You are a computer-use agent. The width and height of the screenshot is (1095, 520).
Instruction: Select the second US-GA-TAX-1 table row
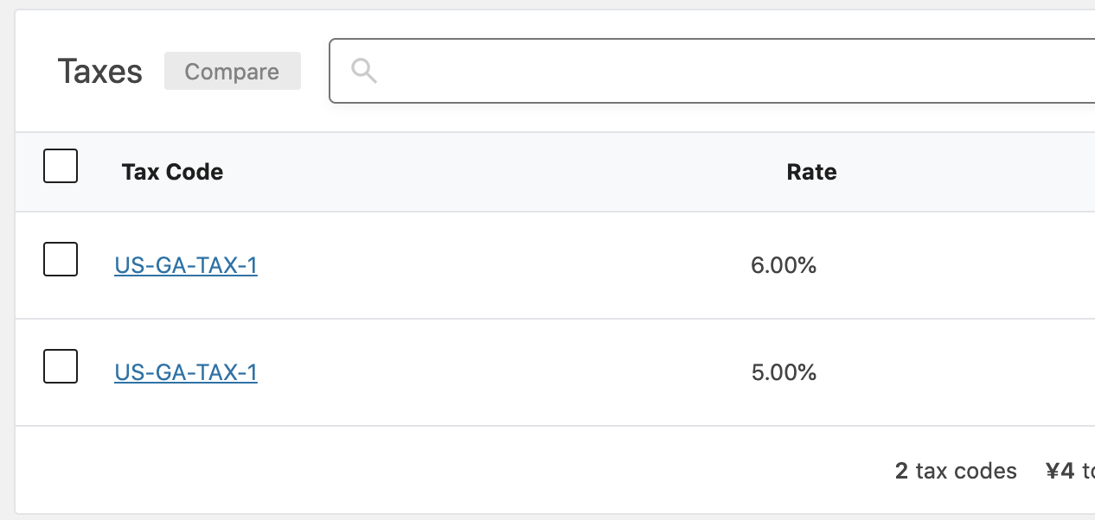pos(519,372)
